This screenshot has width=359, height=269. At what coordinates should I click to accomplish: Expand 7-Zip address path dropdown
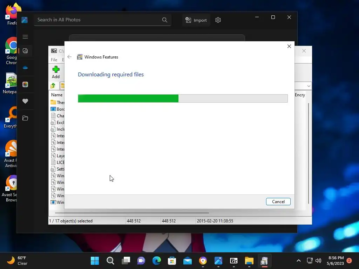[x=309, y=86]
